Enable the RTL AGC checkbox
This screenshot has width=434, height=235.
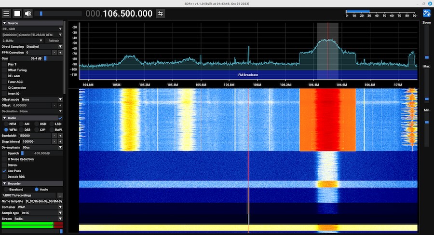point(4,76)
